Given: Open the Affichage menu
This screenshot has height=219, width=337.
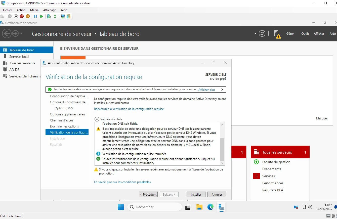Looking at the screenshot, I should pyautogui.click(x=50, y=10).
